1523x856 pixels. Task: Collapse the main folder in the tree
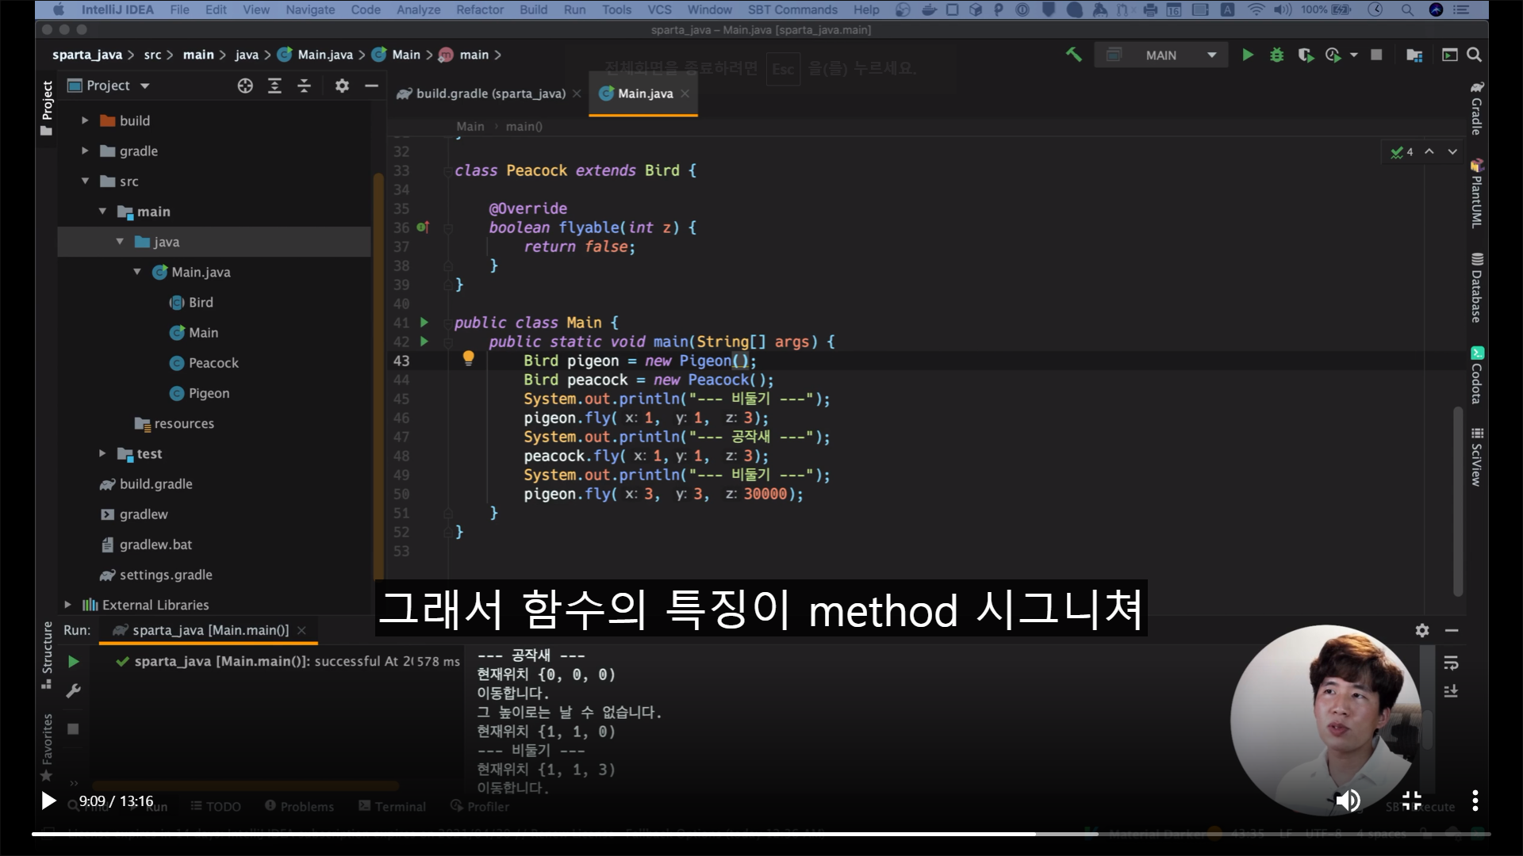pos(102,212)
